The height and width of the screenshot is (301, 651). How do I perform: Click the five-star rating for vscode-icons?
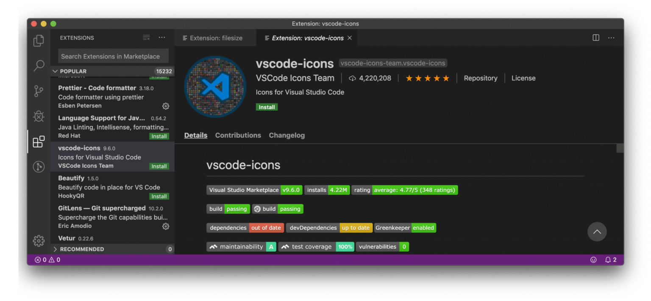(x=427, y=78)
